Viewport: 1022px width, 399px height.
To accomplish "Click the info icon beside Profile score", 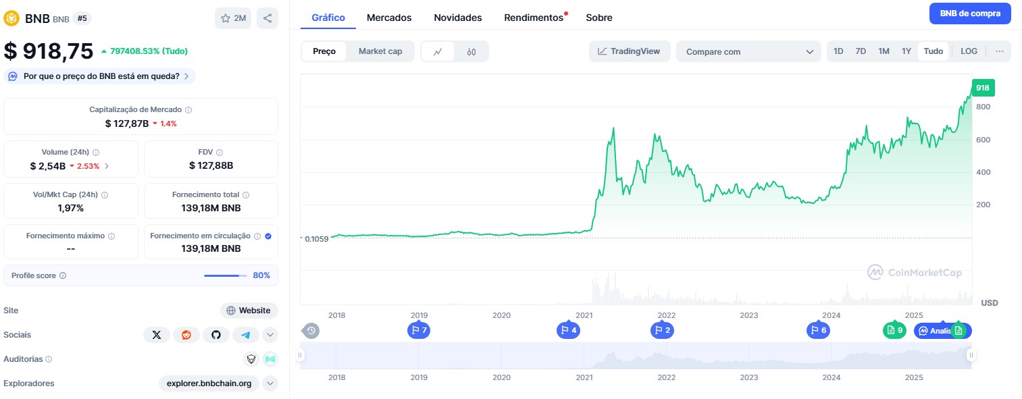I will [x=63, y=275].
